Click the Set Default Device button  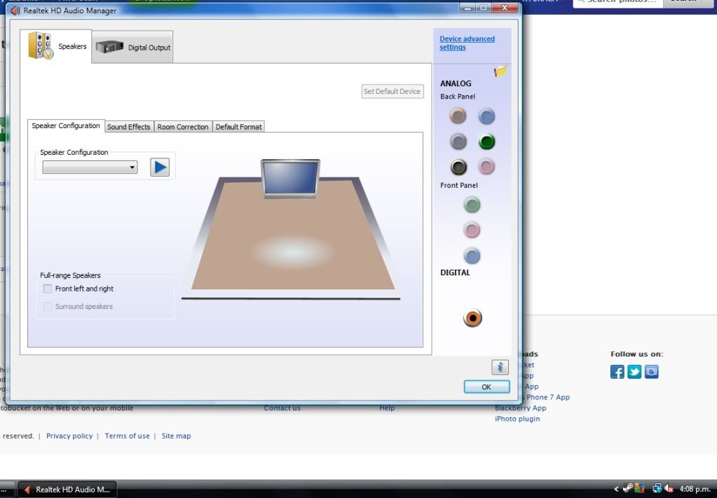point(392,91)
